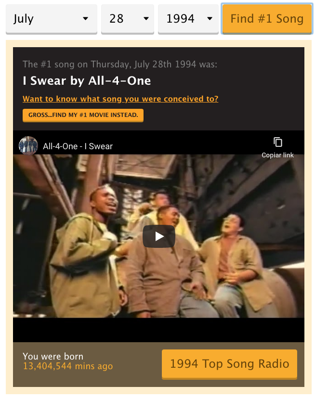Screen dimensions: 315x399
Task: Click the year dropdown arrow
Action: pyautogui.click(x=210, y=19)
